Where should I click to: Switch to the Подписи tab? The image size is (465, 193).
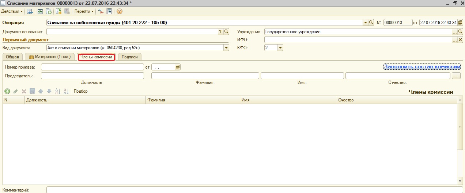pyautogui.click(x=130, y=57)
